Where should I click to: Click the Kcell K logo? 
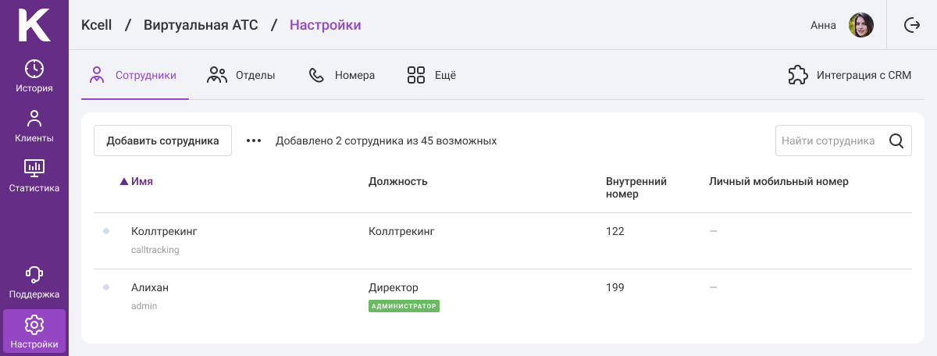tap(34, 24)
